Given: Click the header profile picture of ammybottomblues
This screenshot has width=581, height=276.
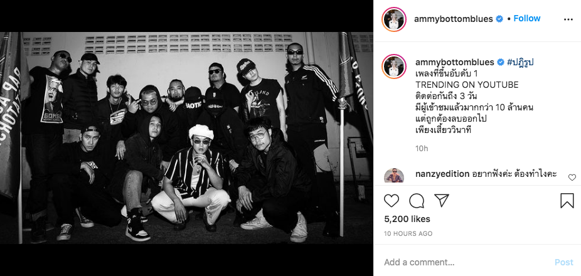Looking at the screenshot, I should pyautogui.click(x=394, y=19).
